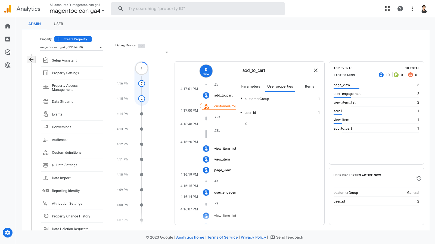This screenshot has height=244, width=435.
Task: Click scroll in Top Events
Action: 338,111
